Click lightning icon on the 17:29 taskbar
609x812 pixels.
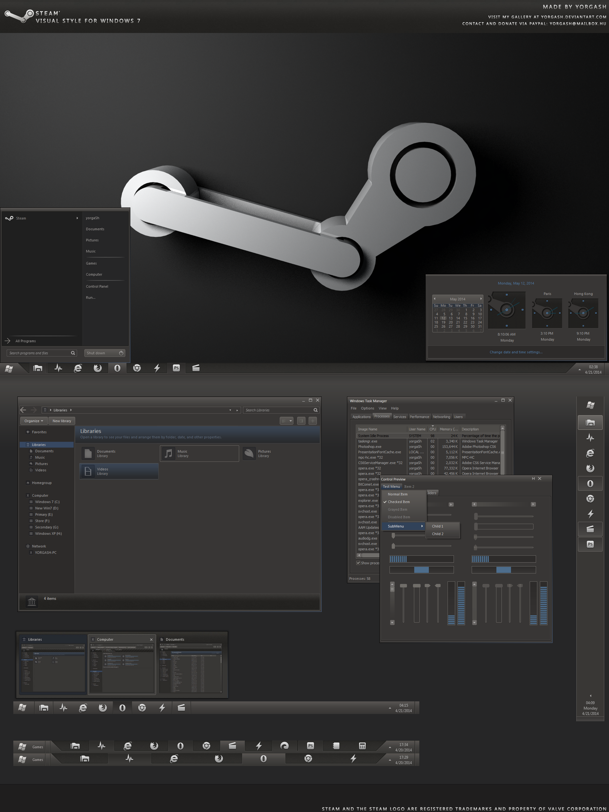353,758
